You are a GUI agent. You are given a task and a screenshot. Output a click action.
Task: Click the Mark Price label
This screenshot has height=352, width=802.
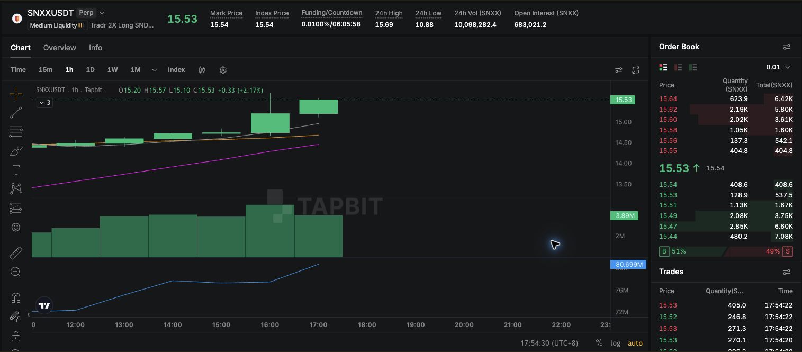(x=226, y=13)
